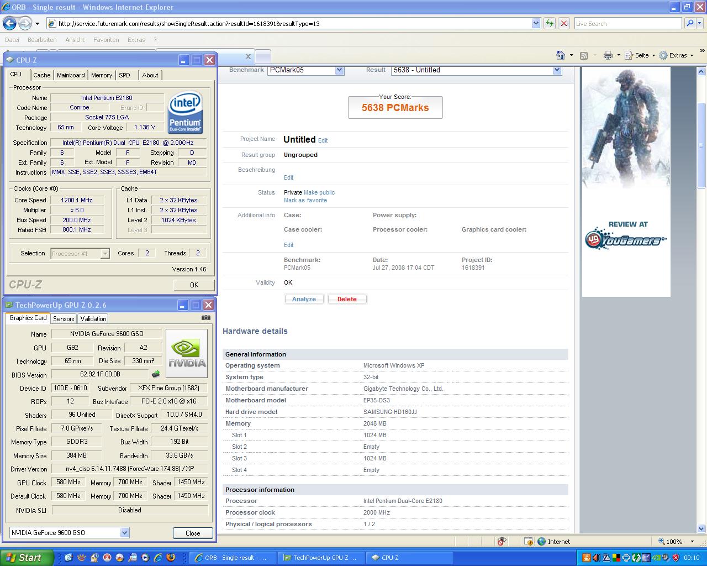
Task: Click red security shield tray icon
Action: coord(676,558)
